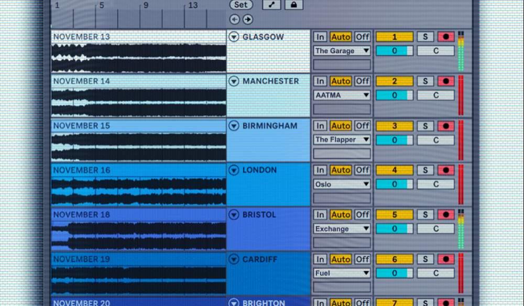The height and width of the screenshot is (306, 524).
Task: Set Glasgow monitor to Off
Action: coord(362,37)
